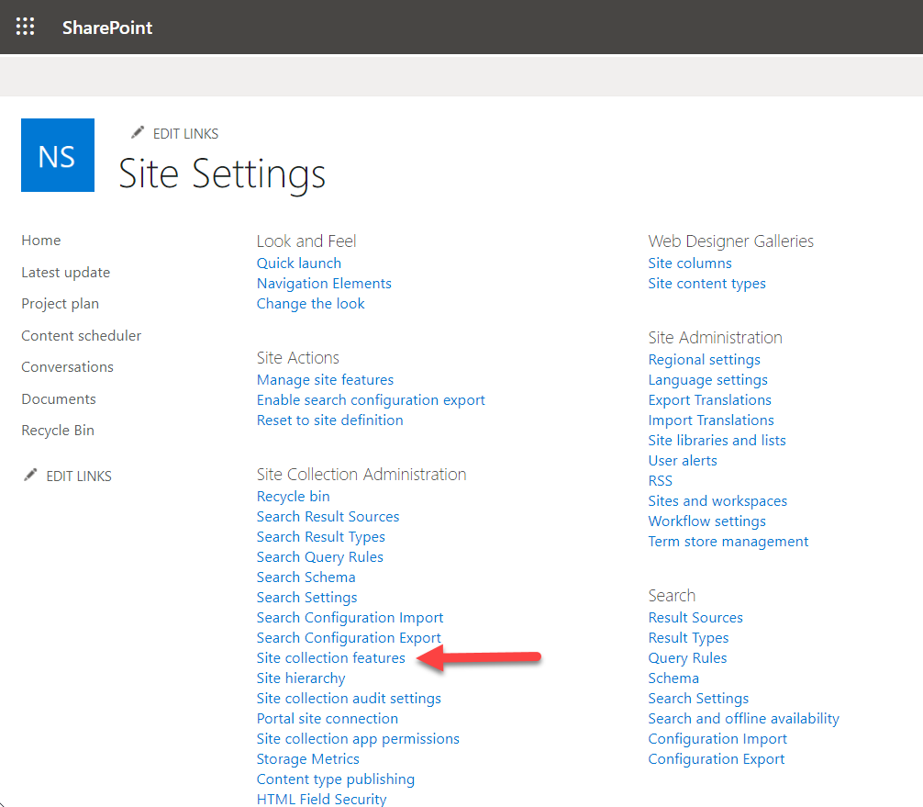This screenshot has height=807, width=923.
Task: Open Site content types link
Action: click(x=707, y=284)
